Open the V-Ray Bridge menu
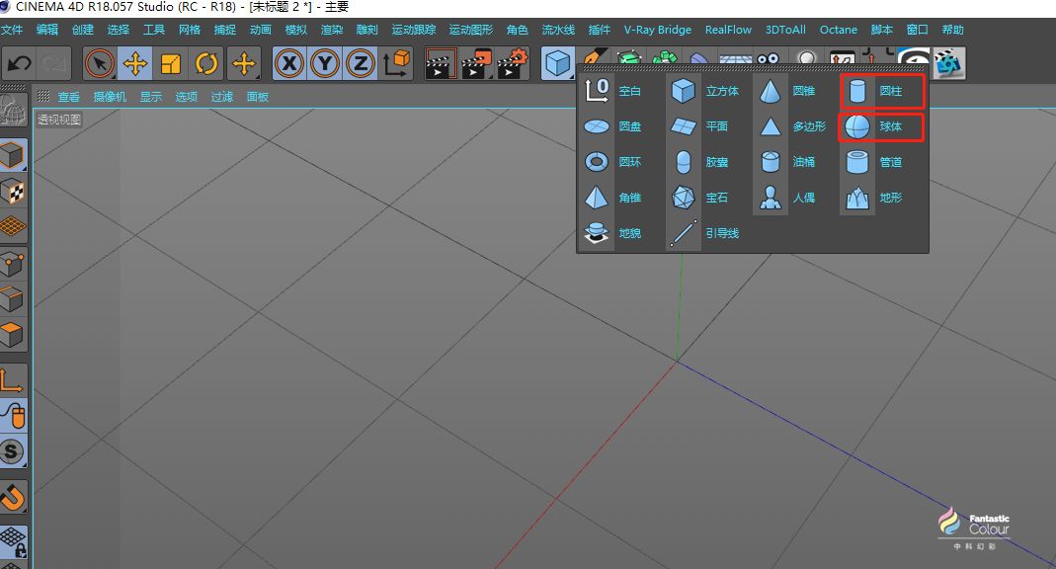Viewport: 1056px width, 569px height. [x=657, y=30]
